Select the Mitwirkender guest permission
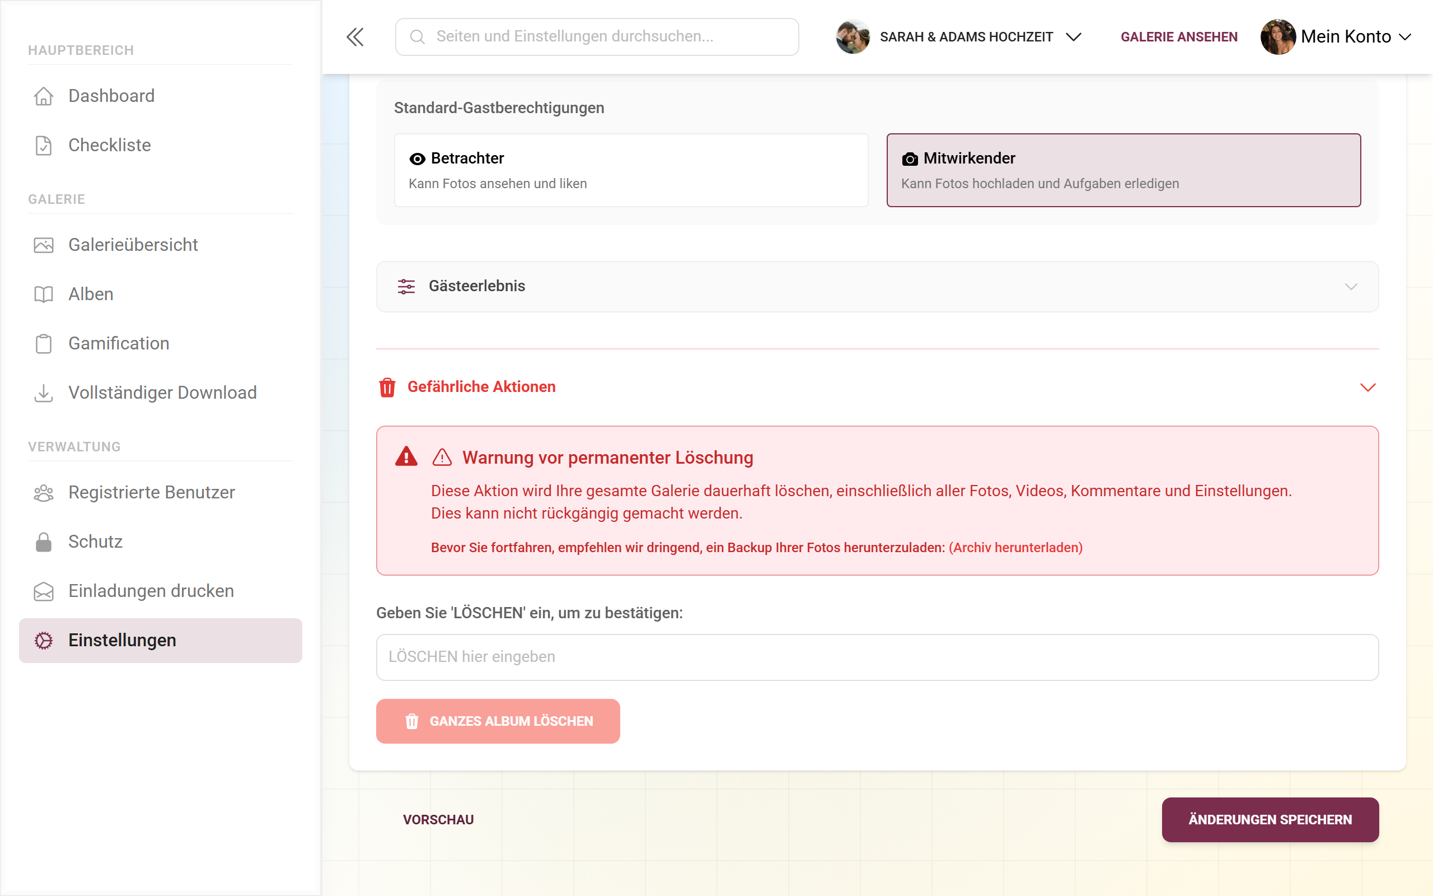 1123,170
